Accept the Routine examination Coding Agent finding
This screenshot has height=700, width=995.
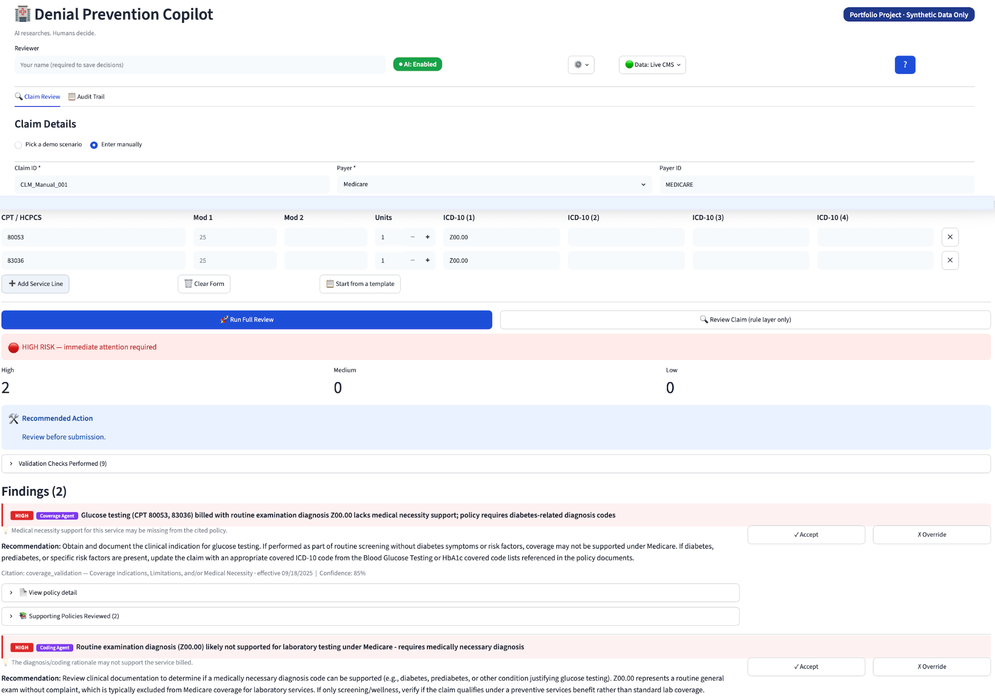click(x=806, y=667)
